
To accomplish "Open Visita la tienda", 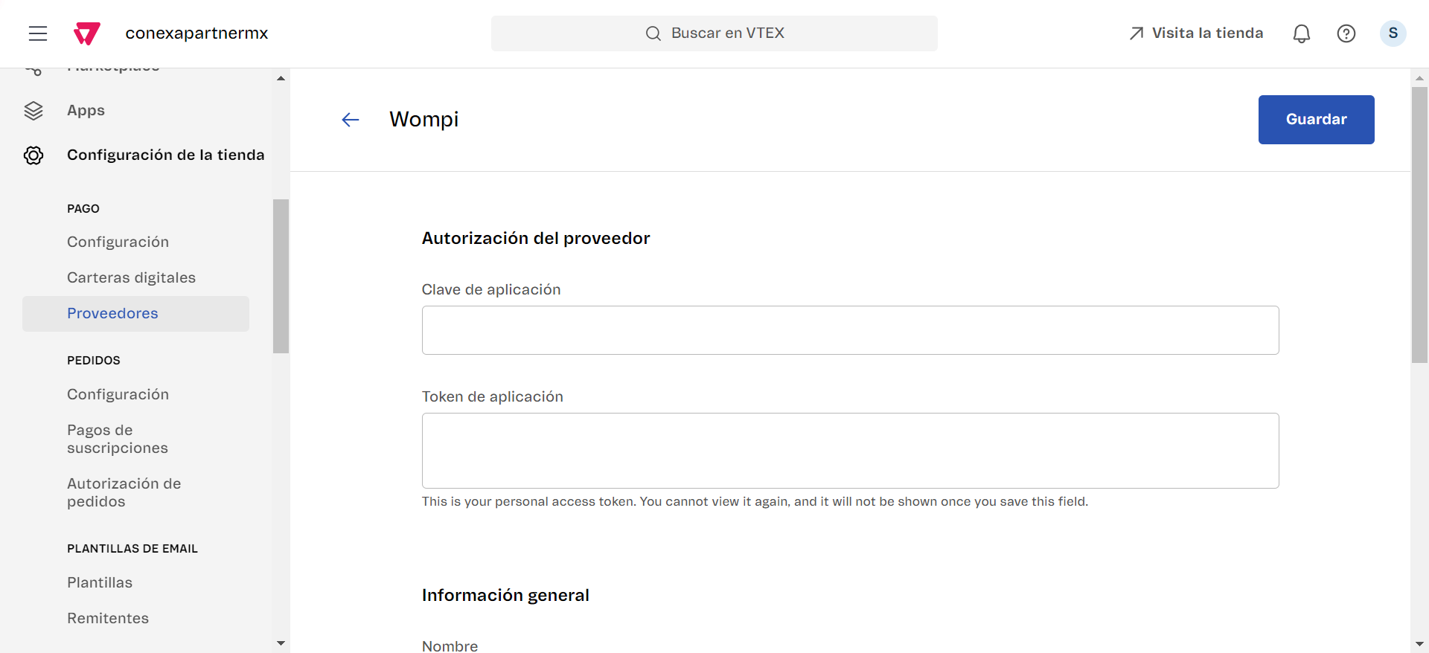I will (x=1207, y=33).
